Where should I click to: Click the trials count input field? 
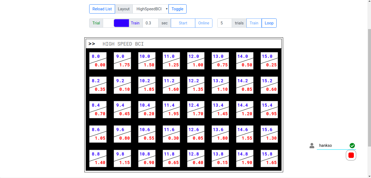tap(225, 23)
